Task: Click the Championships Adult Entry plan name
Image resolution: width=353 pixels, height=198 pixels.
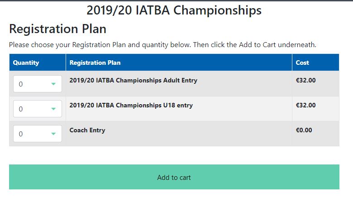Action: [x=134, y=81]
